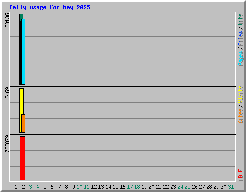This screenshot has width=246, height=192.
Task: Click green weekend day 11 label
Action: [86, 187]
